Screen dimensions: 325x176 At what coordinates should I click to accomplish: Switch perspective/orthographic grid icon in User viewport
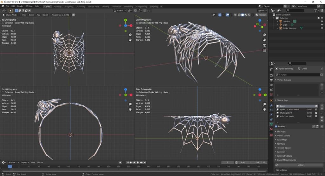point(264,50)
